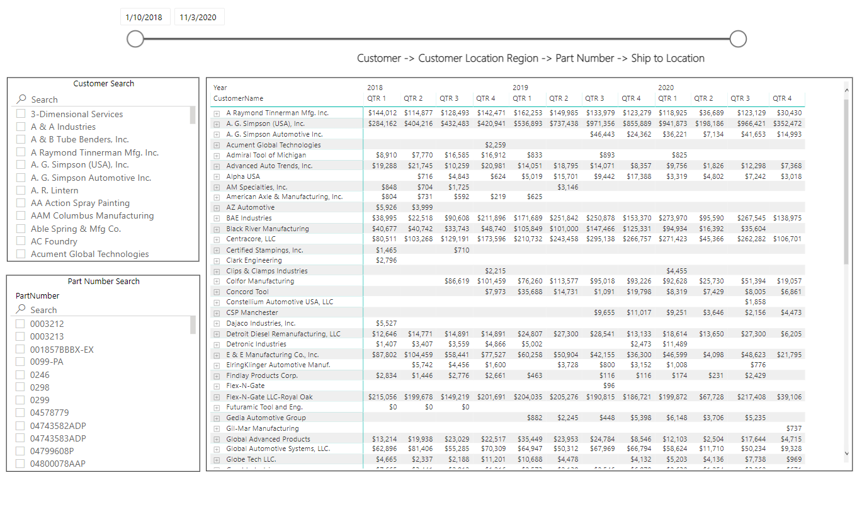Click the start date field 1/10/2018
Image resolution: width=862 pixels, height=514 pixels.
pos(144,18)
